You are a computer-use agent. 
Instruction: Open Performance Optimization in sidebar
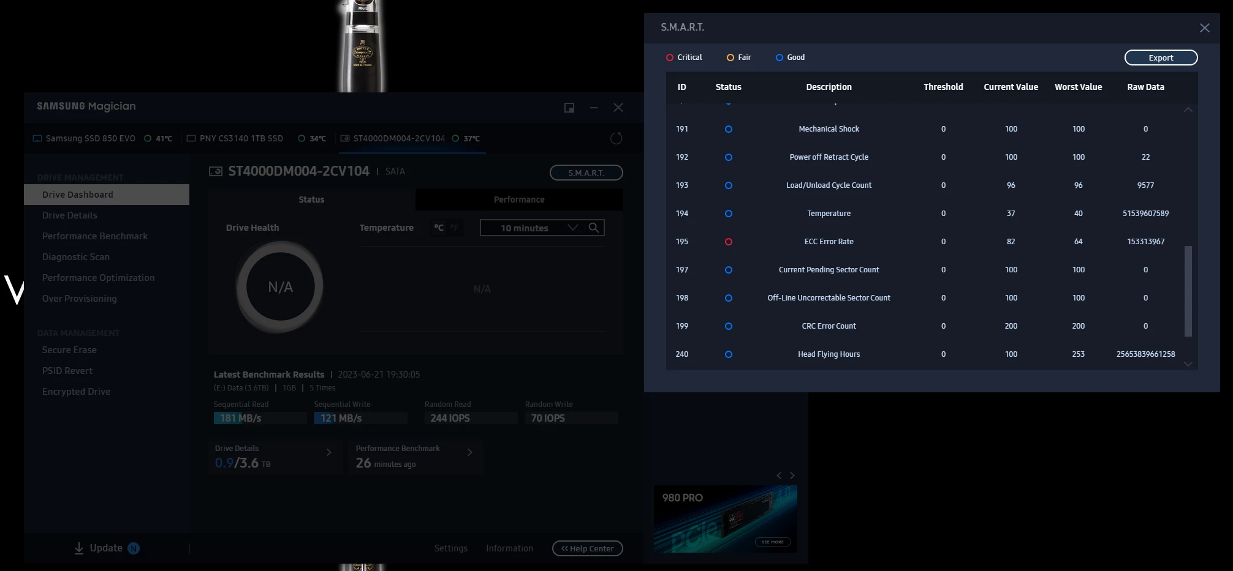99,278
